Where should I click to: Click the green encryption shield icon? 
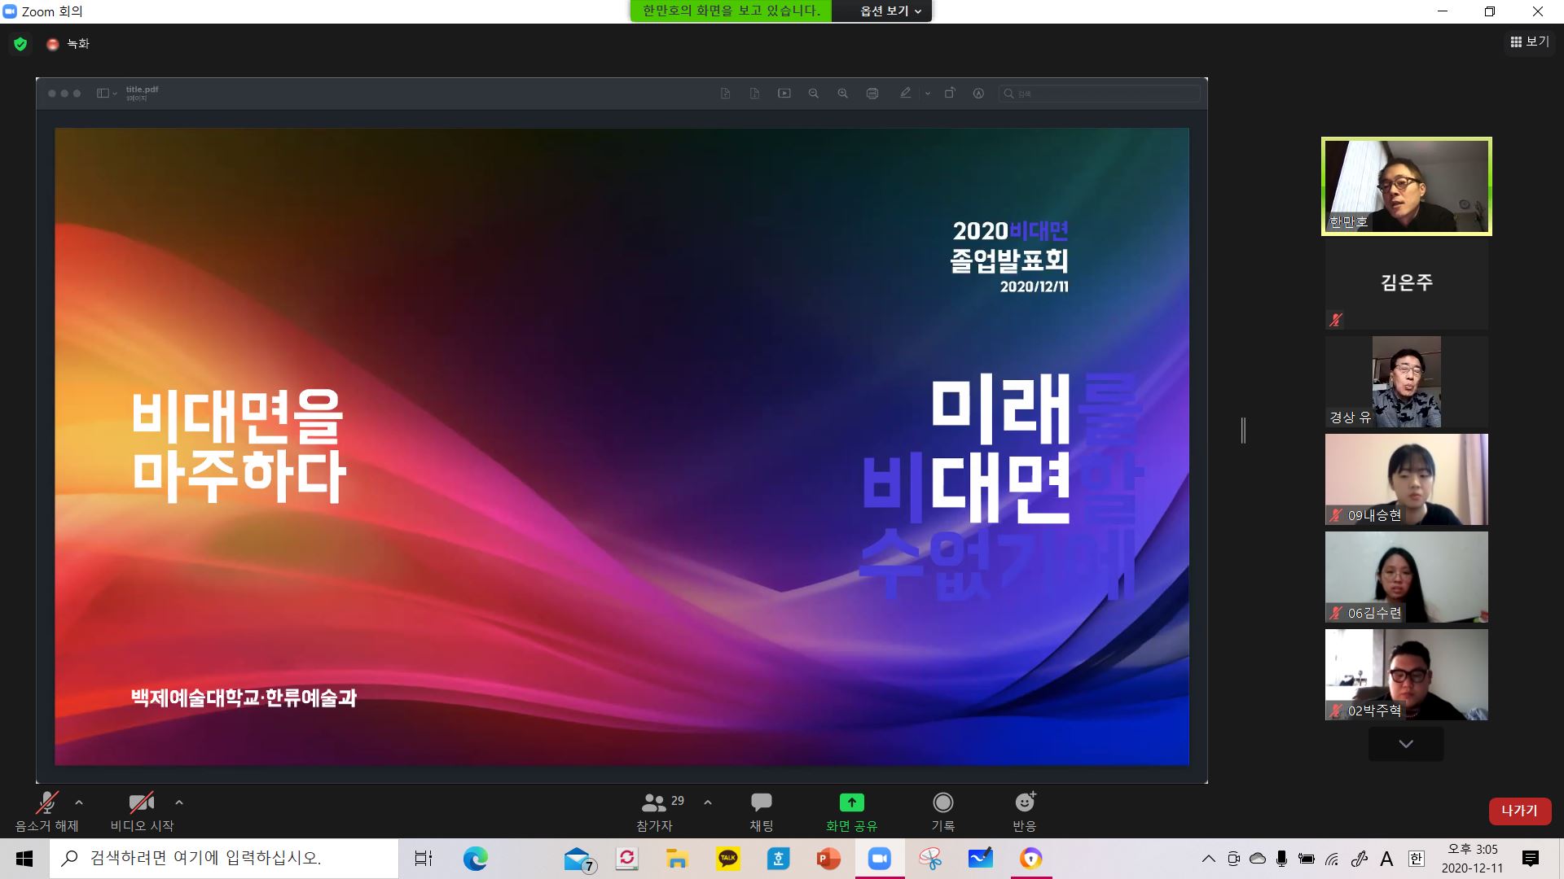click(x=20, y=44)
